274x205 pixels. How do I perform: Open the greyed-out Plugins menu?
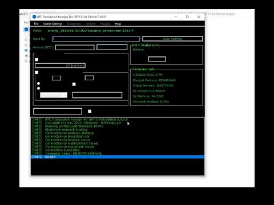coord(105,24)
